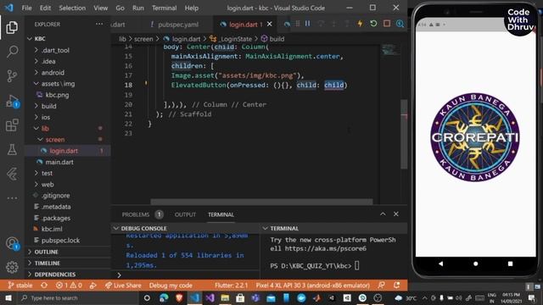This screenshot has height=305, width=543.
Task: Open the Edit menu
Action: [x=45, y=8]
